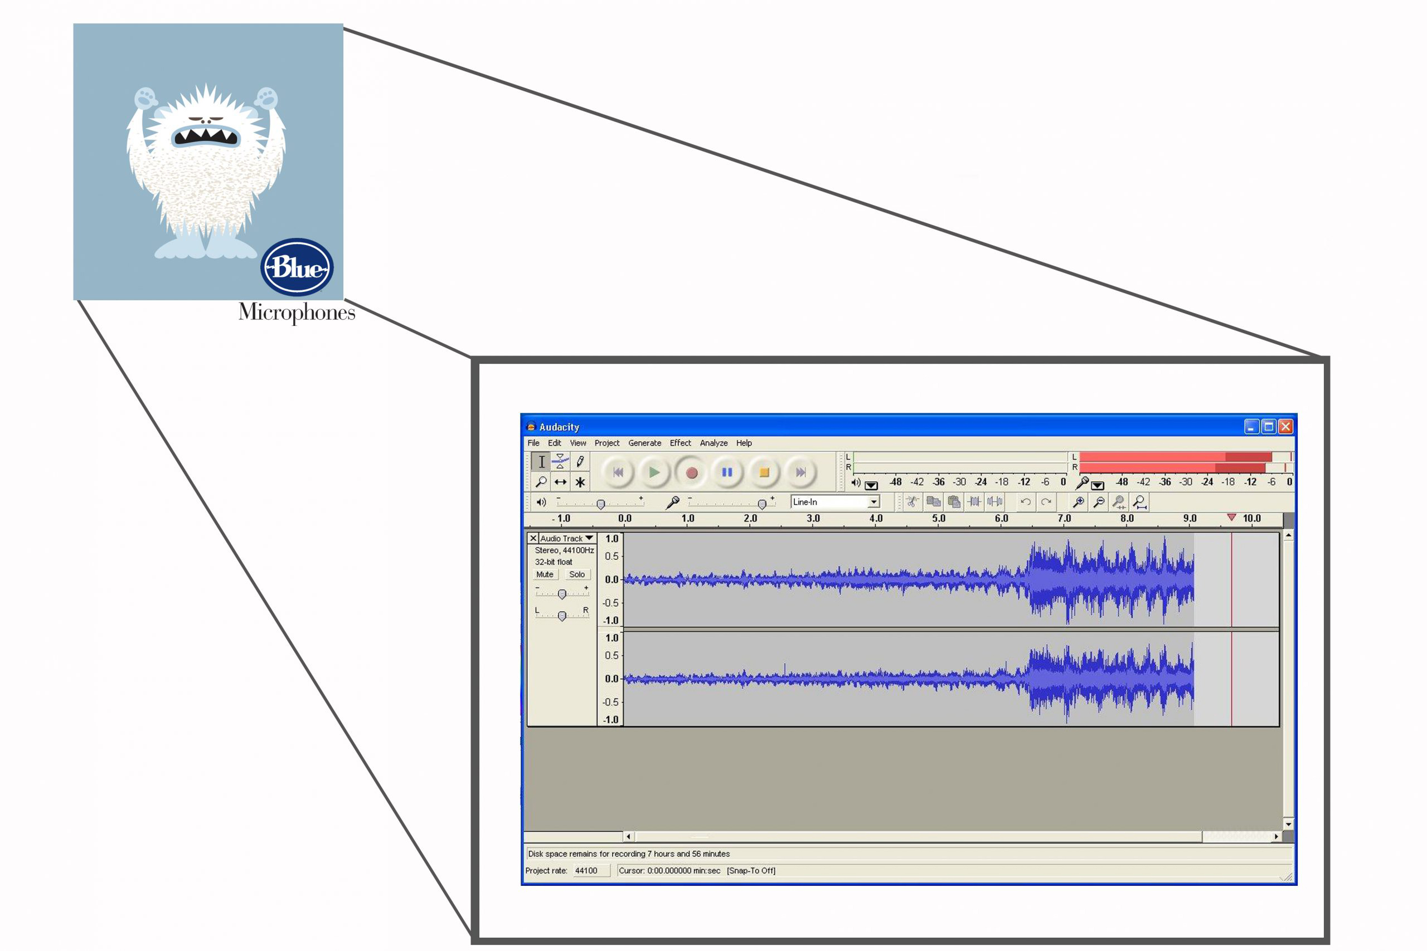Click the Zoom In icon
This screenshot has width=1427, height=951.
click(x=1078, y=501)
